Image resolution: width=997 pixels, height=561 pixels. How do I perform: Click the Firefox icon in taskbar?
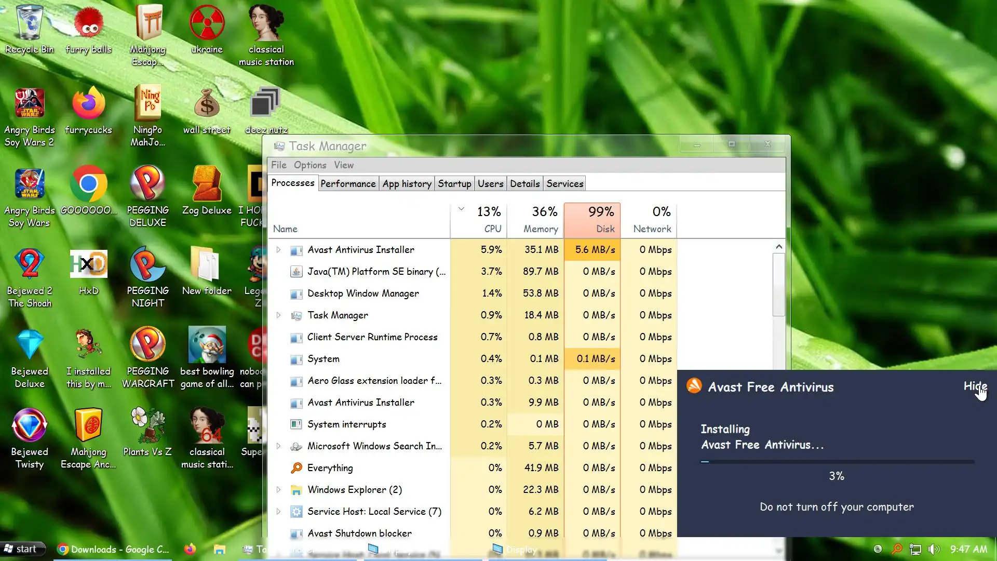(x=190, y=549)
